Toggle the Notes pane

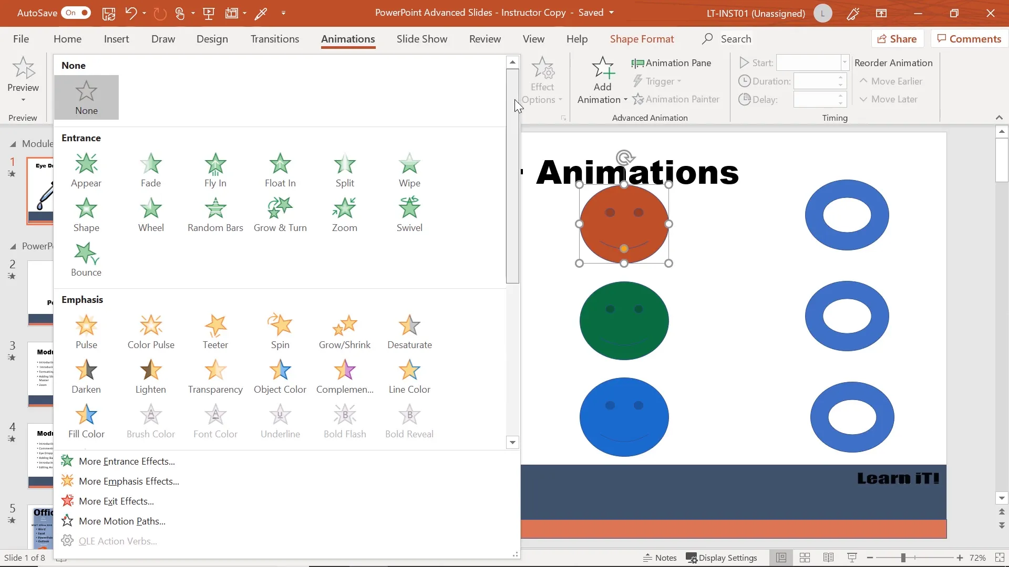pos(660,558)
